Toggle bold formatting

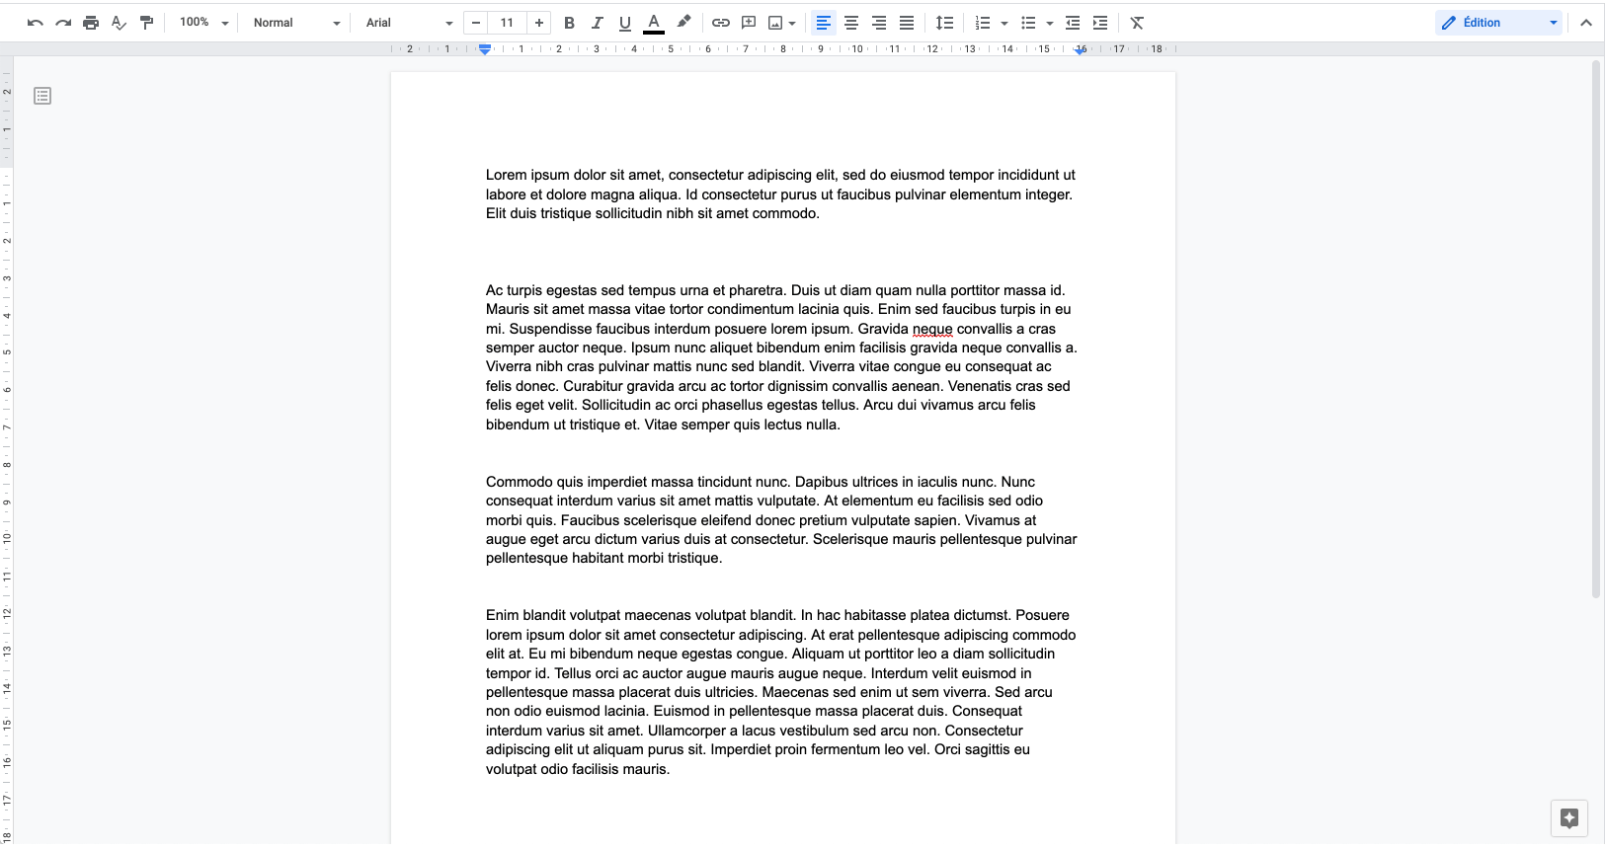click(x=569, y=23)
